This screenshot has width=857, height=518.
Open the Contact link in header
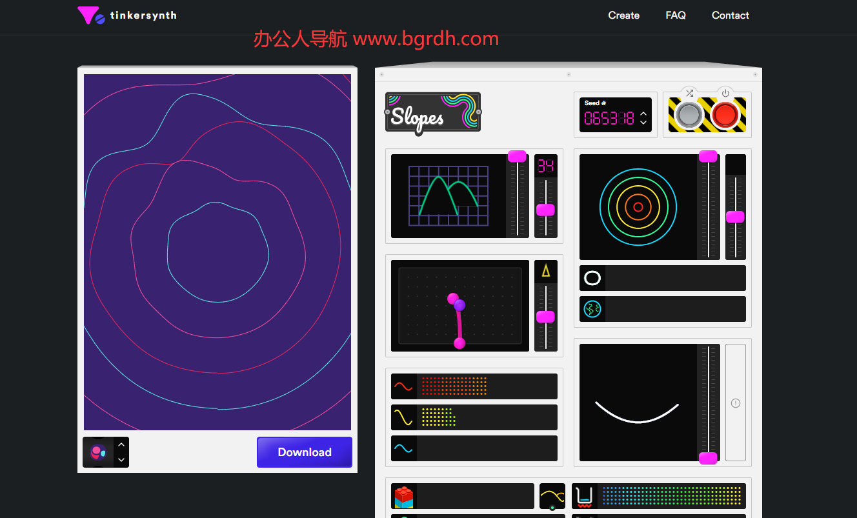coord(730,15)
